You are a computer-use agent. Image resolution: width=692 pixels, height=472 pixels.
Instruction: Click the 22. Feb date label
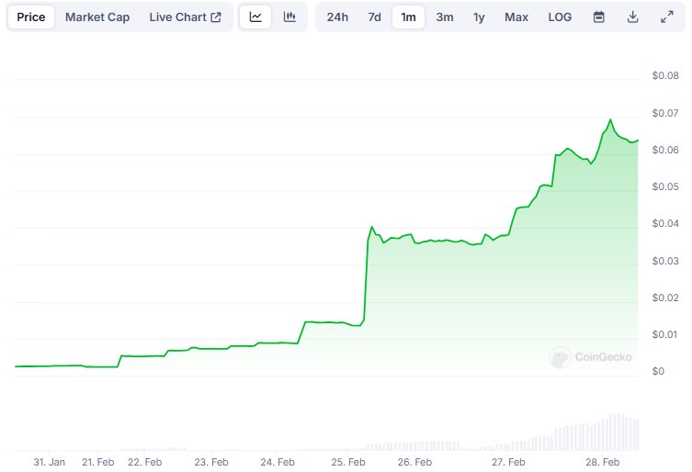pos(145,462)
